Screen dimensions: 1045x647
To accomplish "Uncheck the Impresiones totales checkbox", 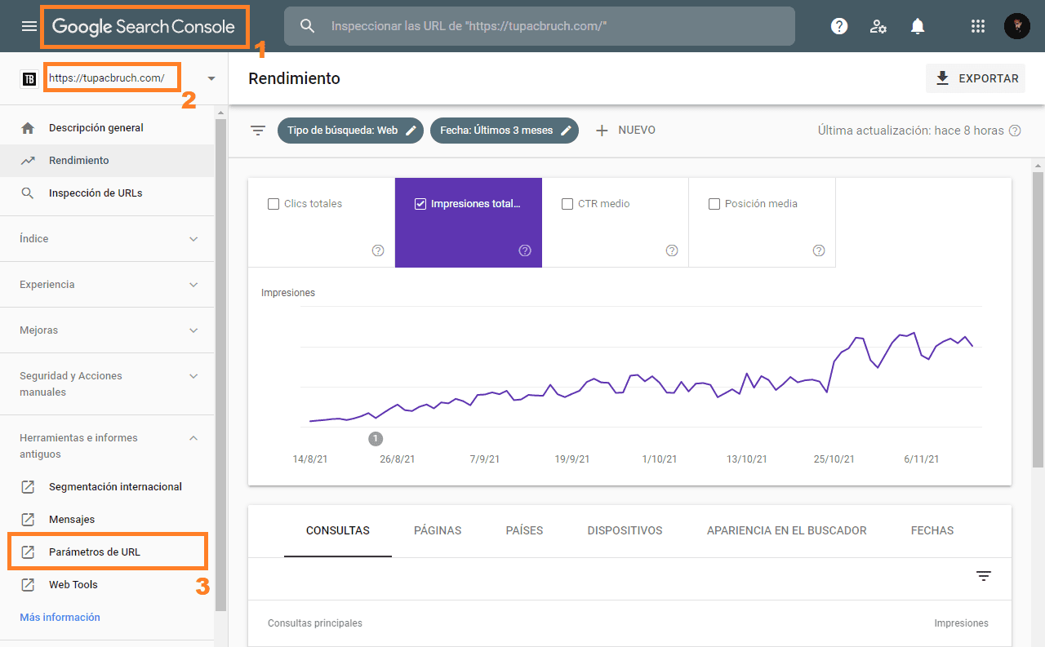I will coord(420,204).
